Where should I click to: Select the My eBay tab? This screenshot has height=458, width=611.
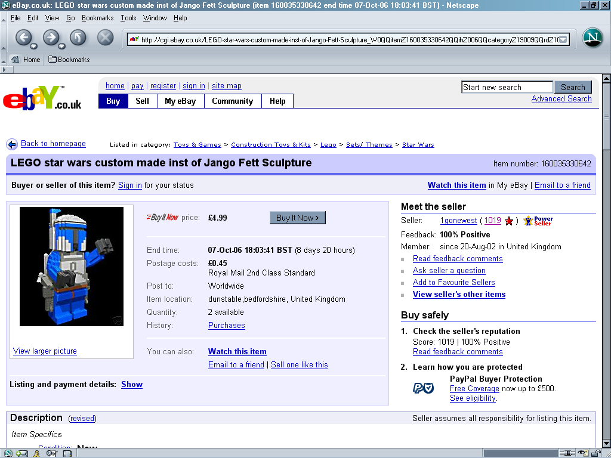pyautogui.click(x=180, y=101)
